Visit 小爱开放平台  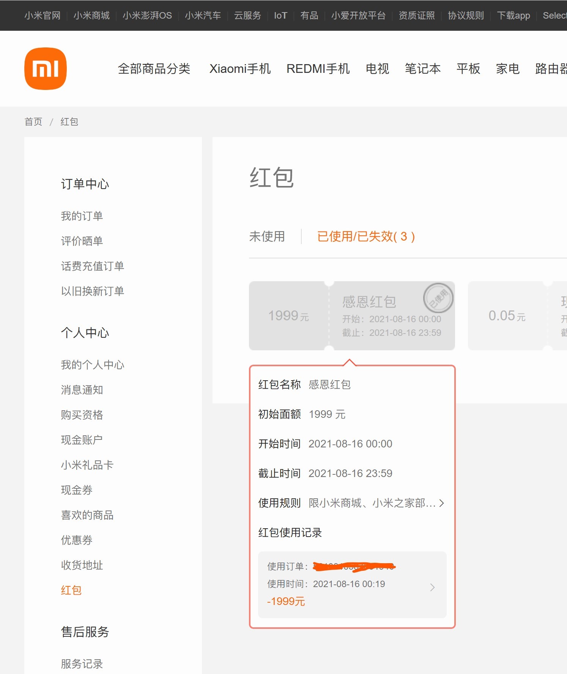point(359,16)
